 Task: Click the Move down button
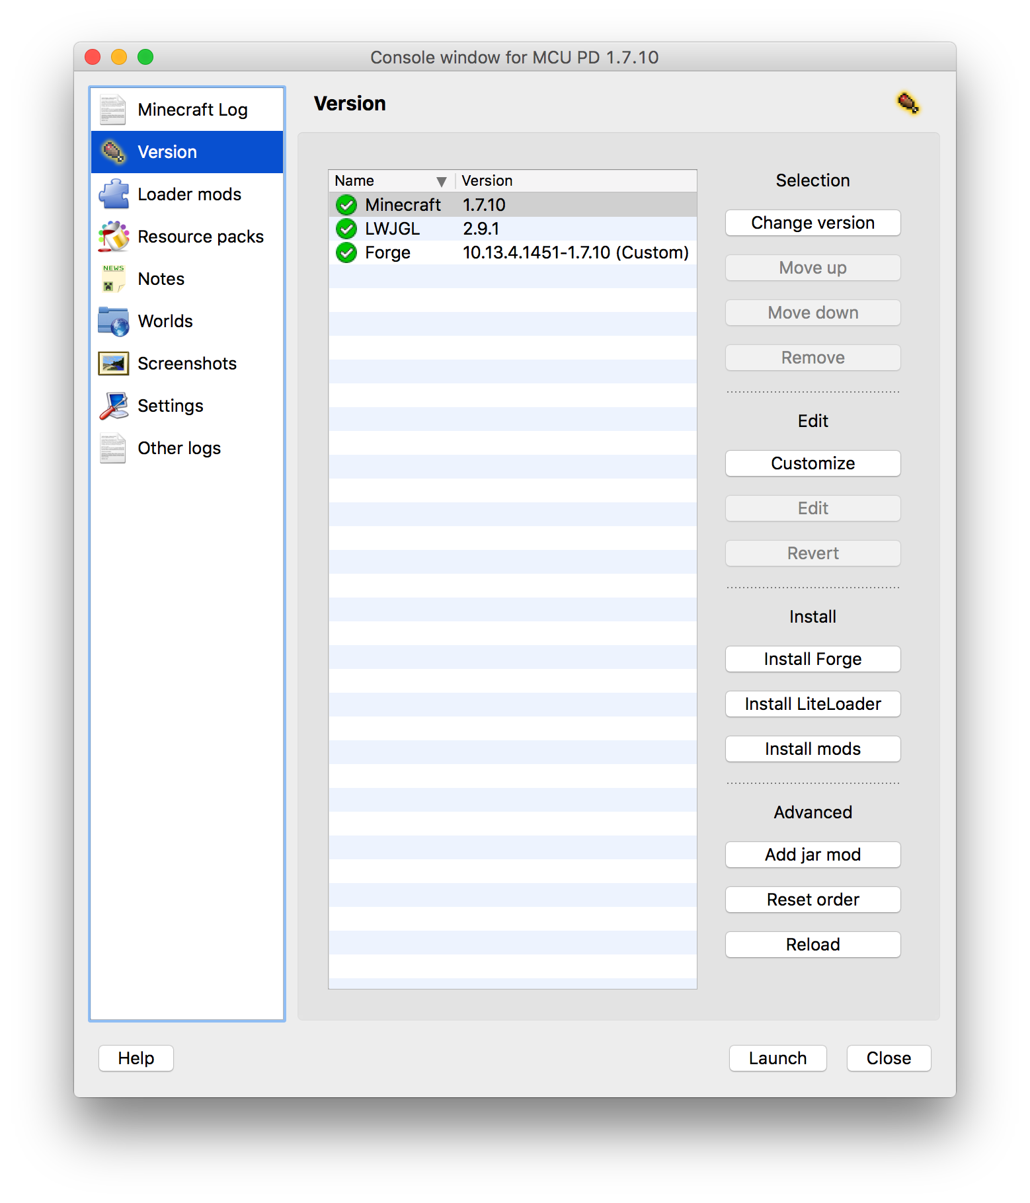point(813,313)
